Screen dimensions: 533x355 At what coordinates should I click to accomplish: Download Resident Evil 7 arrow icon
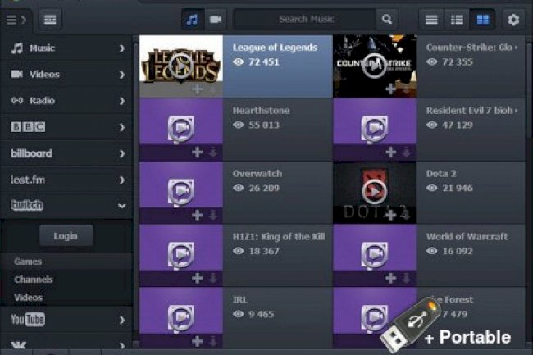tap(407, 152)
